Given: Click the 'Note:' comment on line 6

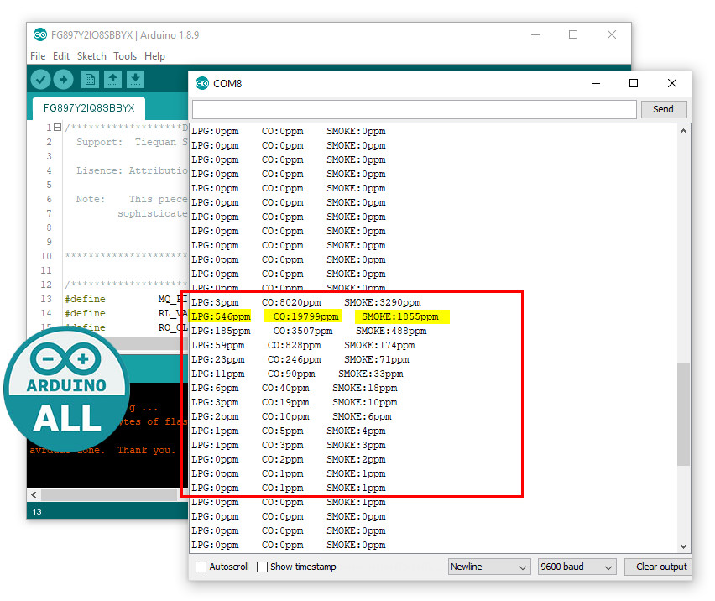Looking at the screenshot, I should (91, 199).
